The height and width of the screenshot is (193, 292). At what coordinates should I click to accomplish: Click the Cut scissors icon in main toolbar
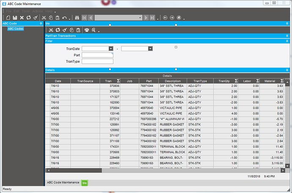click(x=44, y=18)
